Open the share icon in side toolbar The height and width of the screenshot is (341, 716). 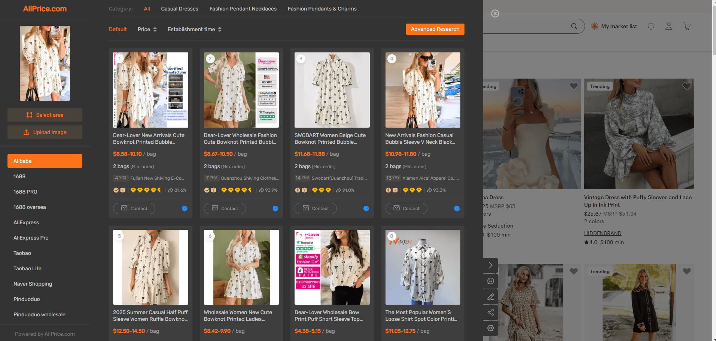[x=491, y=313]
